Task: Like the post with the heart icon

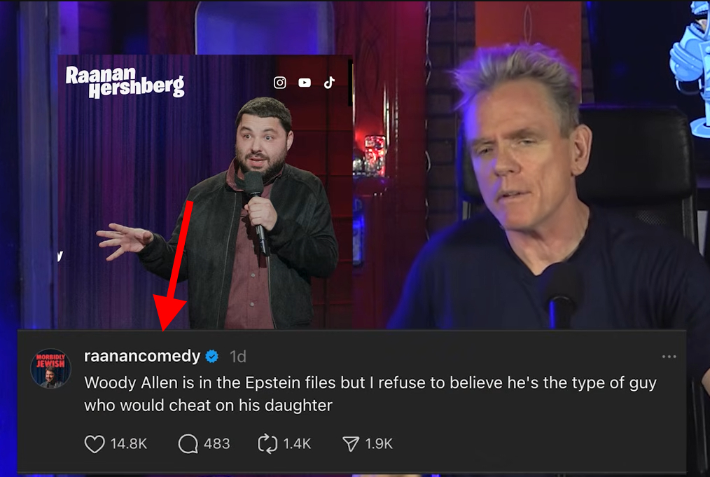Action: [x=95, y=444]
